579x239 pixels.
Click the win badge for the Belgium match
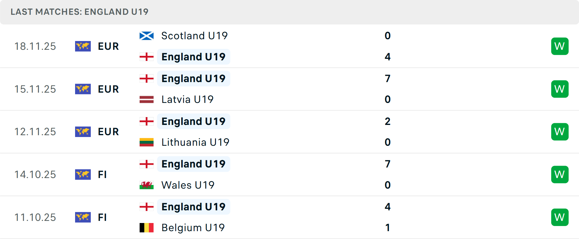pos(560,217)
